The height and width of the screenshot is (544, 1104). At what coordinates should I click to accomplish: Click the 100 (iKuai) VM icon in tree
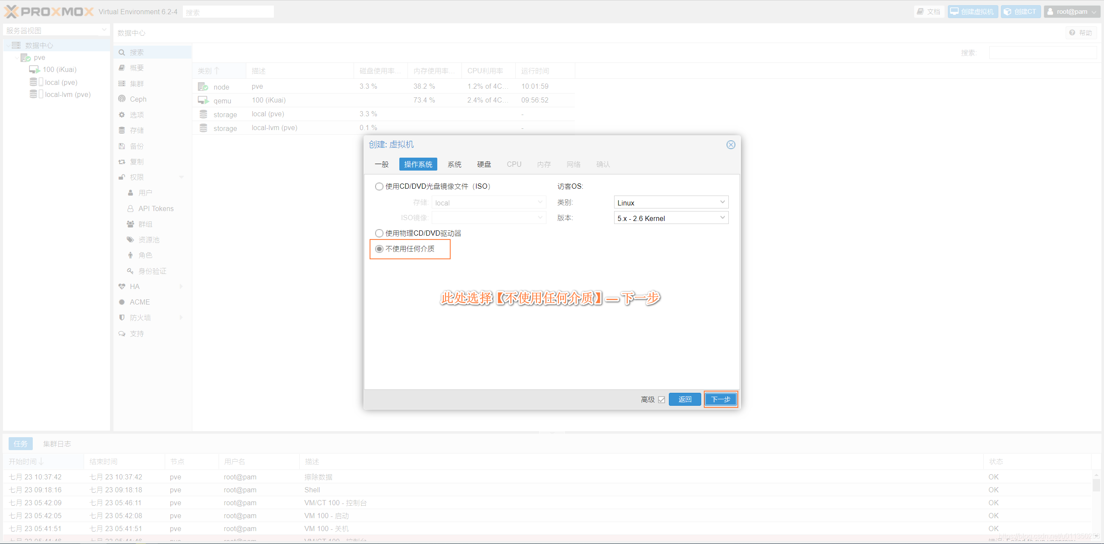(34, 69)
